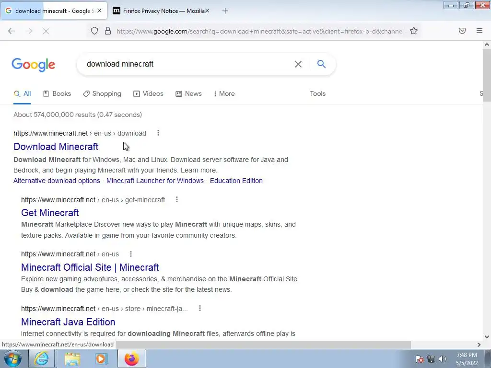Screen dimensions: 491x368
Task: Select the All search filter
Action: pos(22,93)
